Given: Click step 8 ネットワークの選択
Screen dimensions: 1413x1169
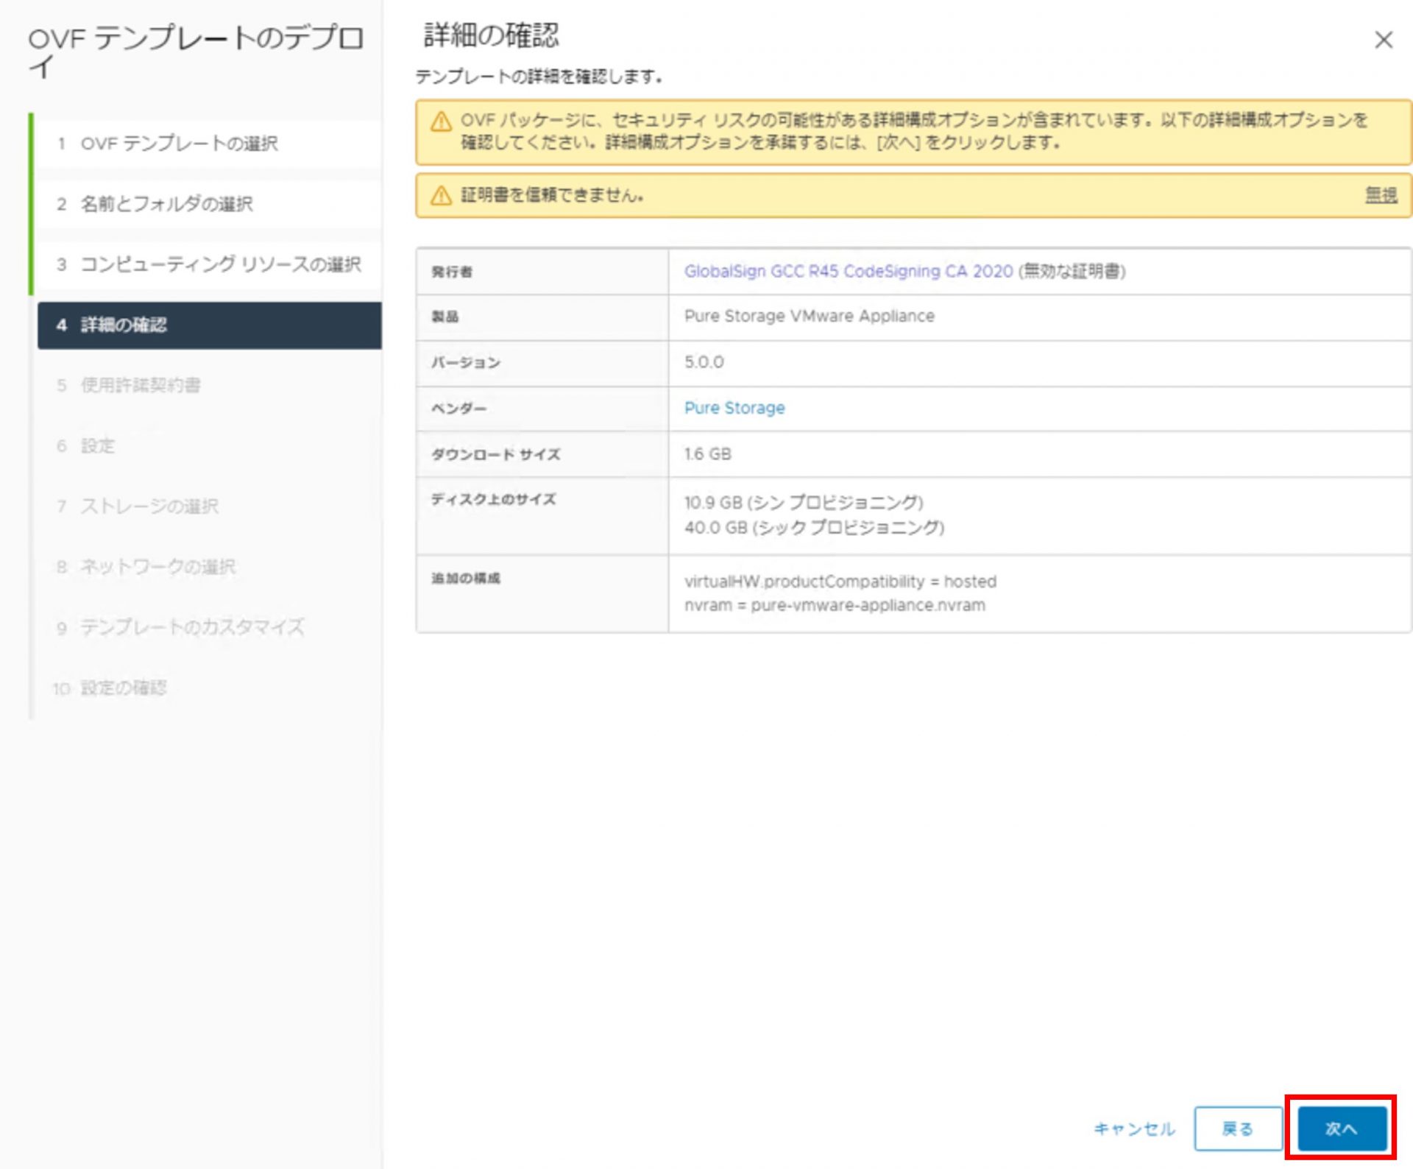Looking at the screenshot, I should [157, 566].
